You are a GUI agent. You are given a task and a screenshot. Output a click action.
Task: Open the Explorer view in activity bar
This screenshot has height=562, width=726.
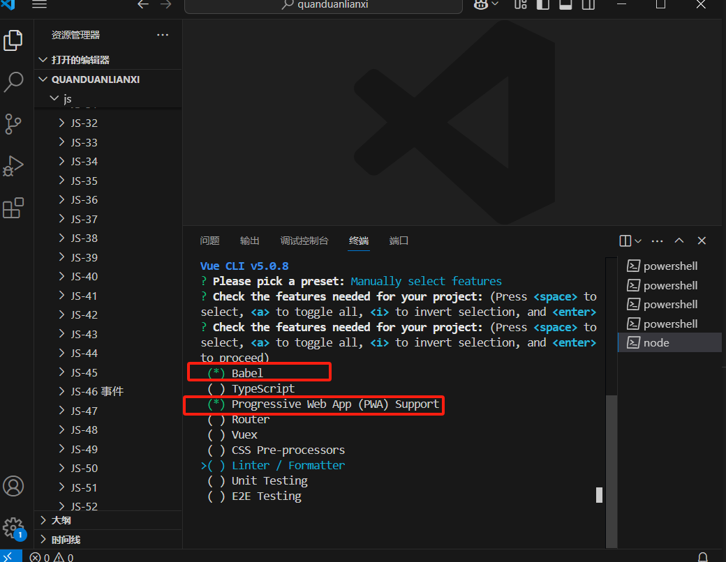coord(13,40)
